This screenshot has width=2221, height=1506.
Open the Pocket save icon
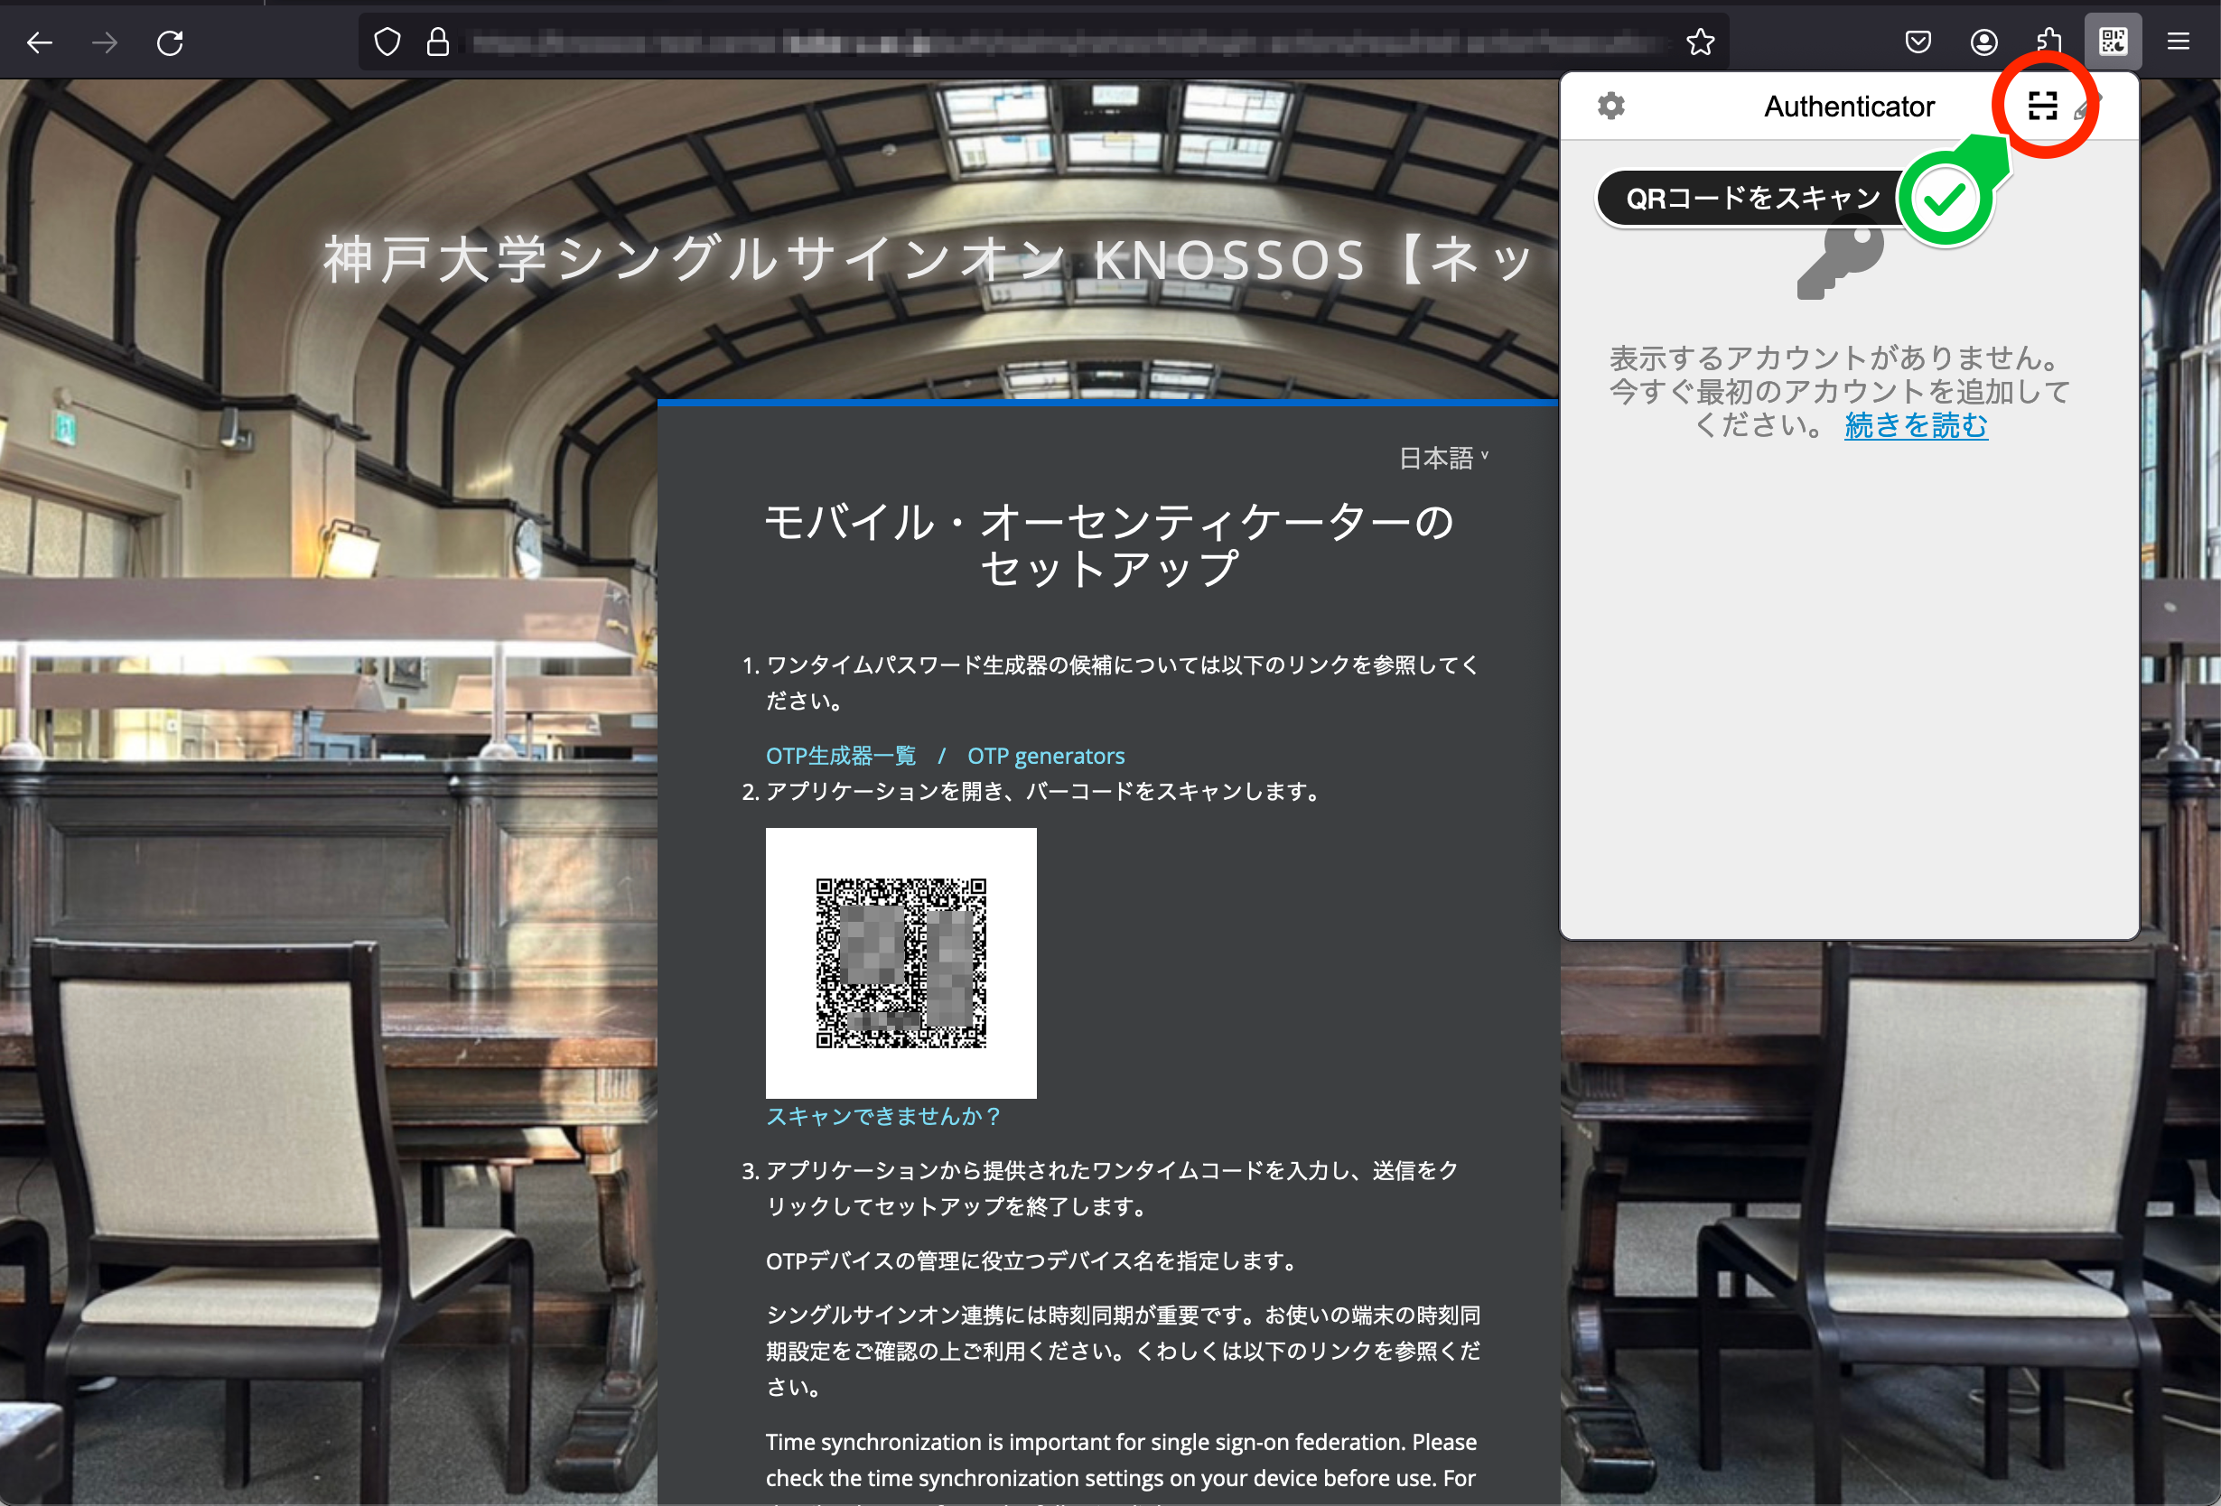[1918, 42]
